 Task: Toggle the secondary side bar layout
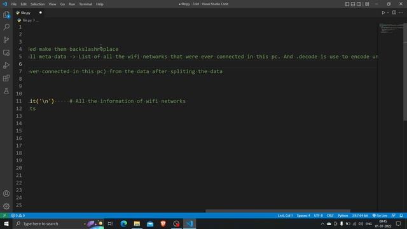[x=359, y=4]
